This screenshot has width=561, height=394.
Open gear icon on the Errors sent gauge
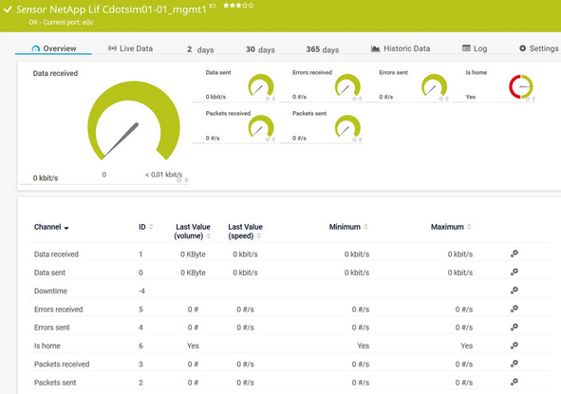click(x=440, y=99)
